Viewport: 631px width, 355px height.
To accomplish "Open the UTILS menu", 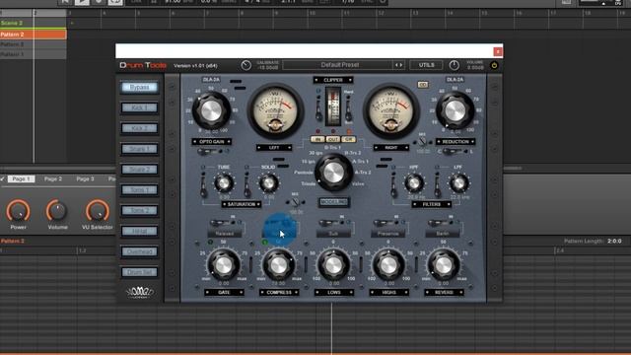I will click(x=426, y=65).
